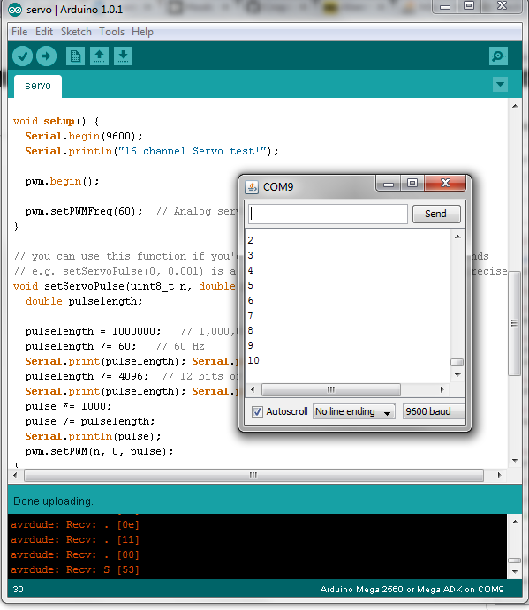Image resolution: width=529 pixels, height=610 pixels.
Task: Click the 'double pulselength;' code line
Action: coord(84,302)
